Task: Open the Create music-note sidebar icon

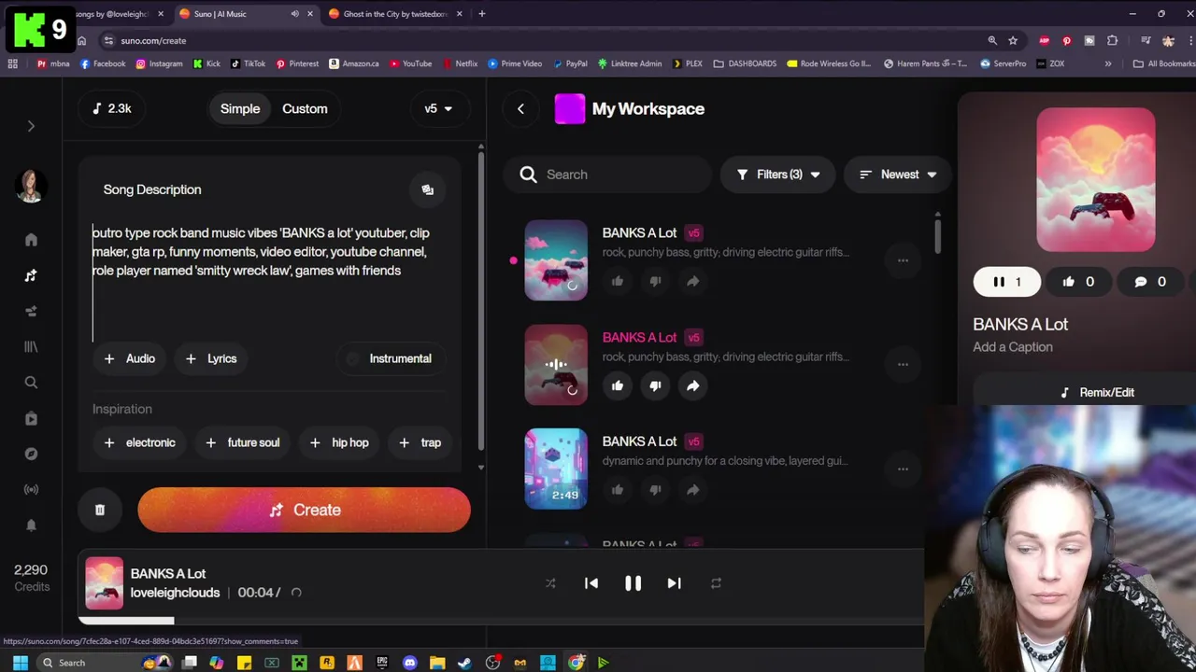Action: point(31,275)
